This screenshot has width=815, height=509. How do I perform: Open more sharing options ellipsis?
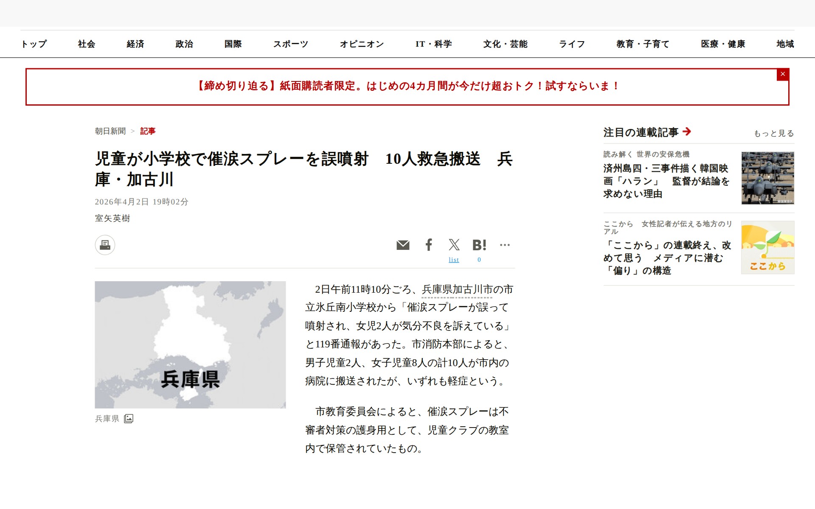(505, 245)
